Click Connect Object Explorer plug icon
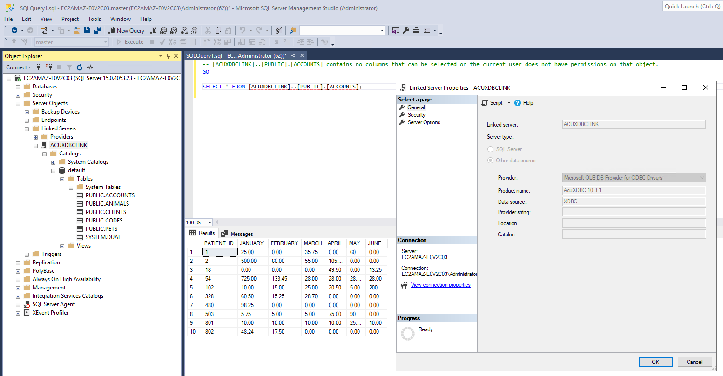The height and width of the screenshot is (376, 723). pos(40,67)
